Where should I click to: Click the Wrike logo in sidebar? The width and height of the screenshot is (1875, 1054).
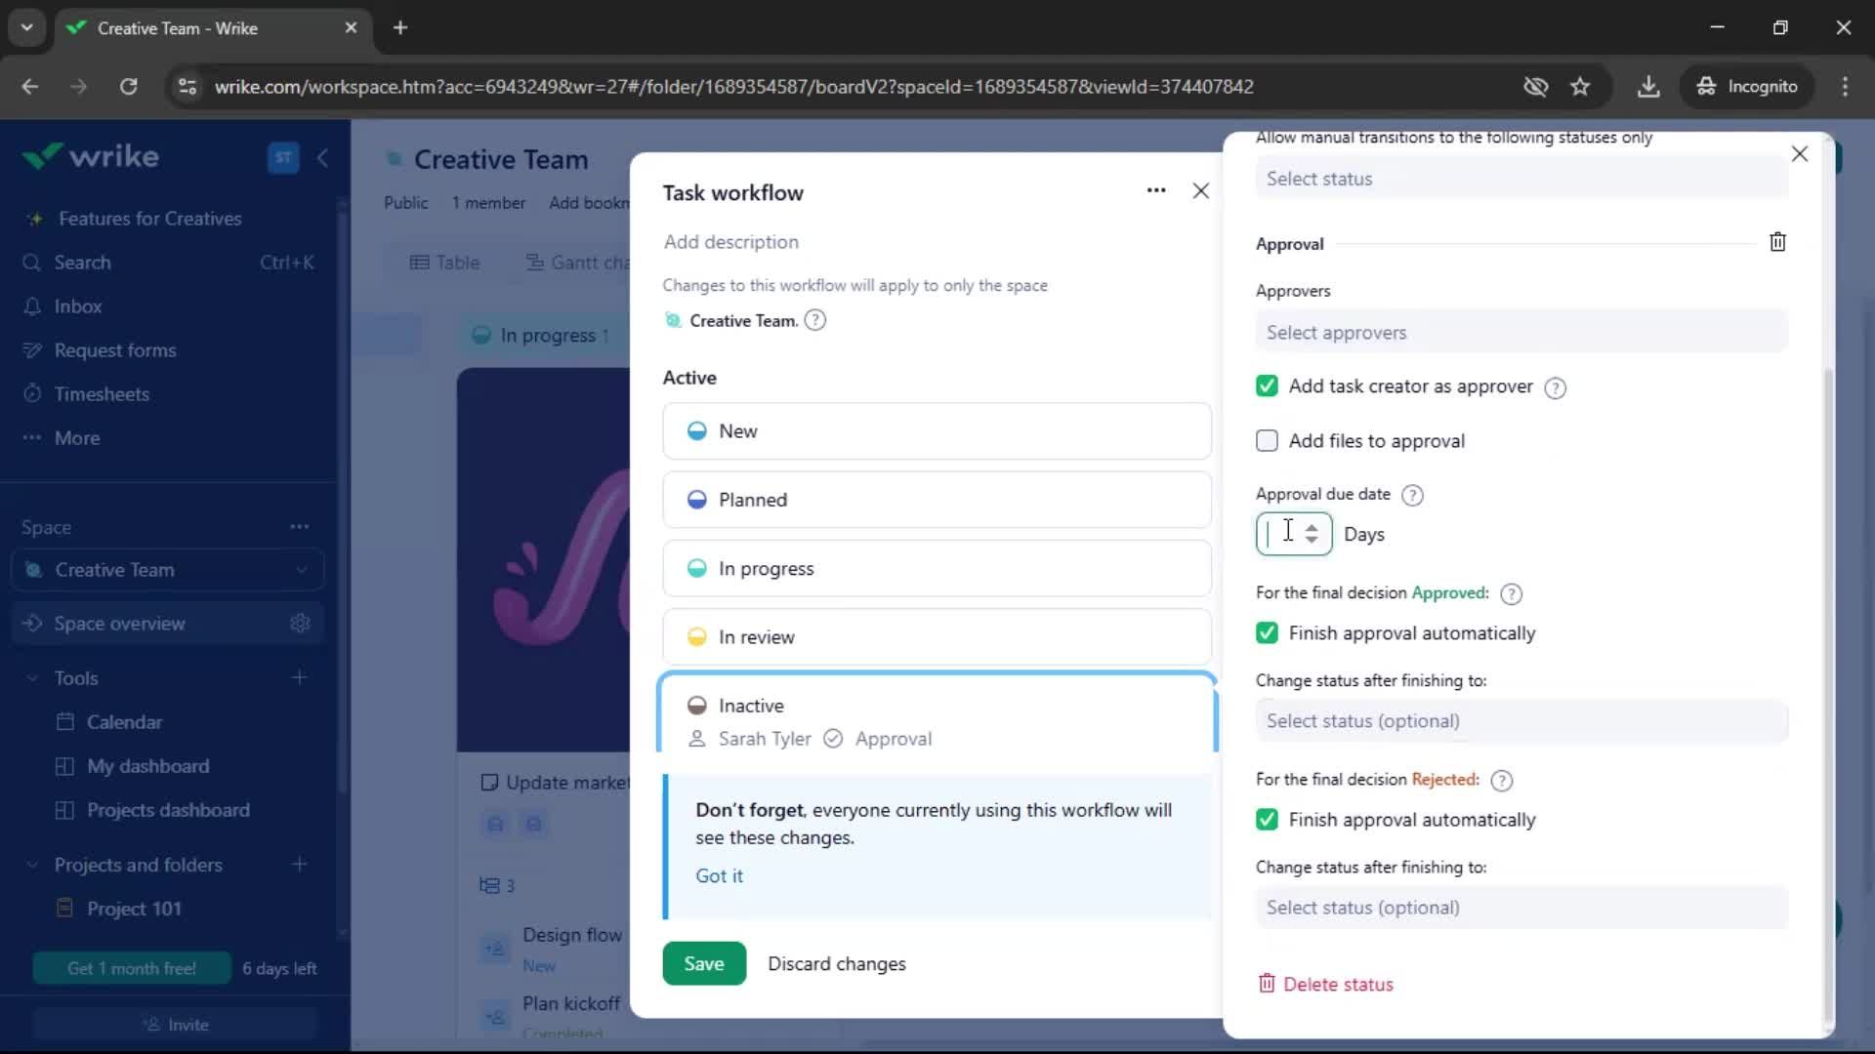pos(91,156)
